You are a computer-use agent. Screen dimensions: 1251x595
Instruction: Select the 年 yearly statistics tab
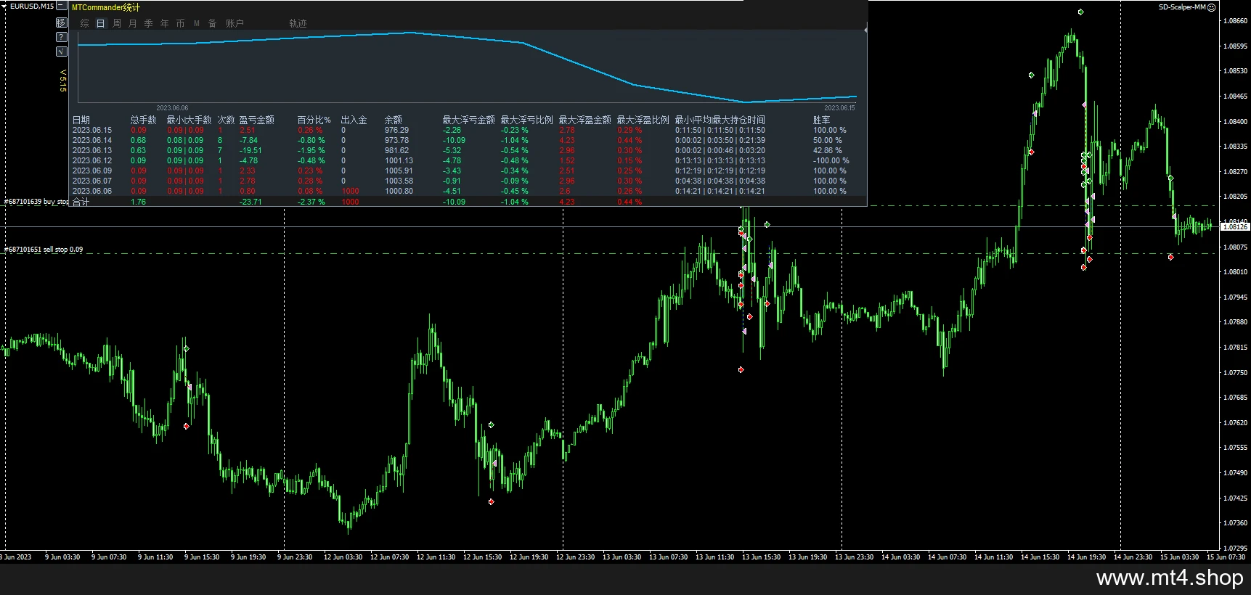165,23
